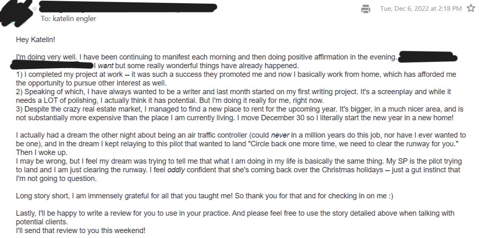The image size is (479, 238).
Task: Click the smiley ":)" after "checking in on me"
Action: coord(391,196)
